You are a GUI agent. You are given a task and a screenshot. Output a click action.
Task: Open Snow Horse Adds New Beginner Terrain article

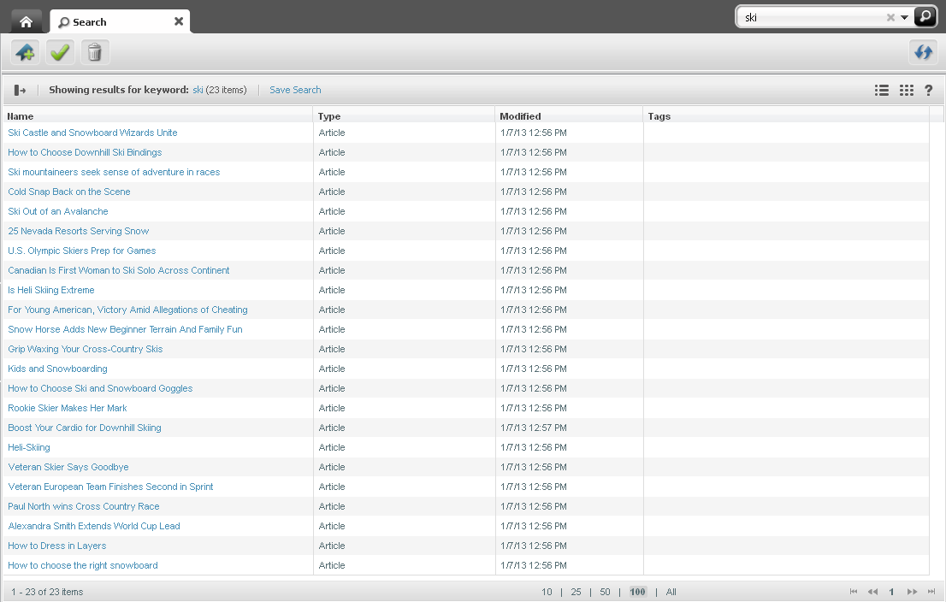tap(126, 329)
